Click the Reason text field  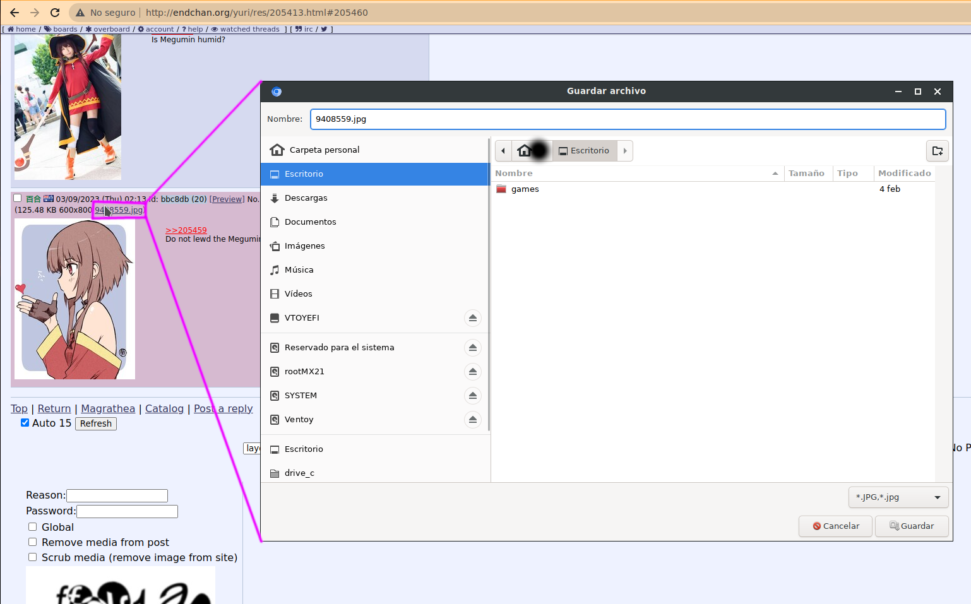pos(117,495)
